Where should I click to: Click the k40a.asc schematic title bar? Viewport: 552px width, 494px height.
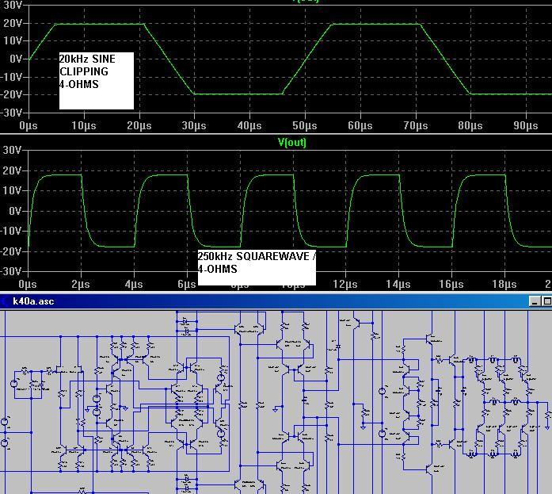click(276, 301)
